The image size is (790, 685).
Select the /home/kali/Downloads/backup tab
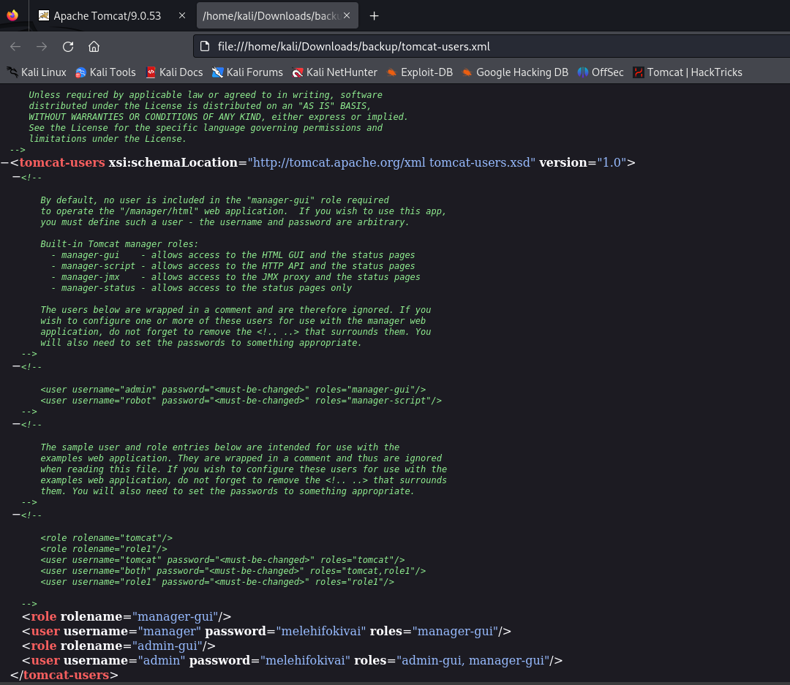(x=271, y=15)
